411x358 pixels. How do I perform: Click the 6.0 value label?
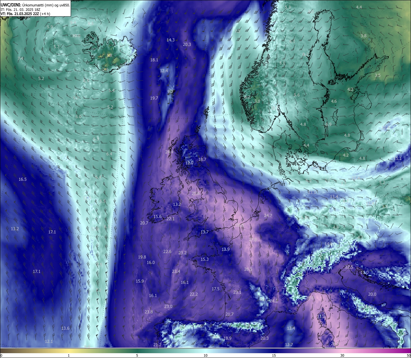(78, 117)
